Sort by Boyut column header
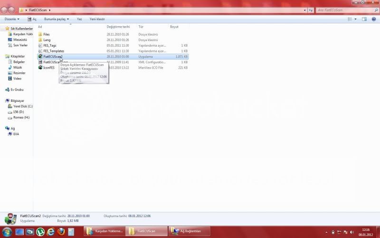This screenshot has height=238, width=380. point(174,27)
